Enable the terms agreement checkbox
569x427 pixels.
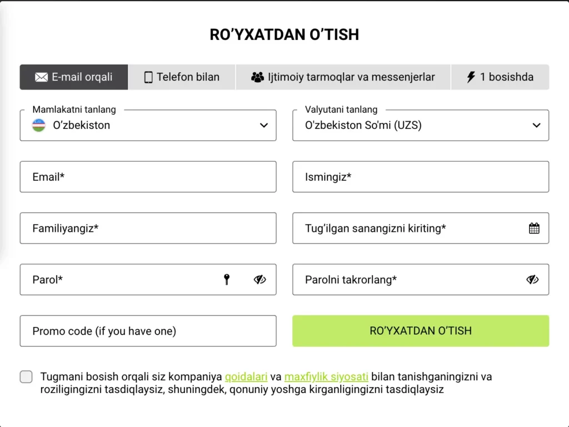coord(26,376)
